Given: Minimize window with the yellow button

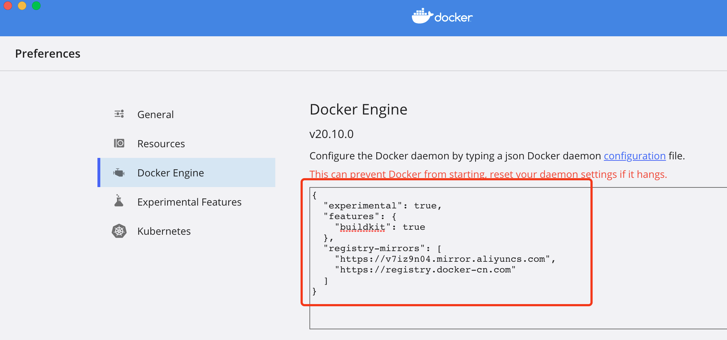Looking at the screenshot, I should (22, 5).
